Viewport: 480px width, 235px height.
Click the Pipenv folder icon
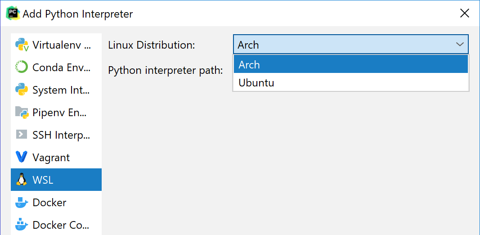(x=22, y=112)
